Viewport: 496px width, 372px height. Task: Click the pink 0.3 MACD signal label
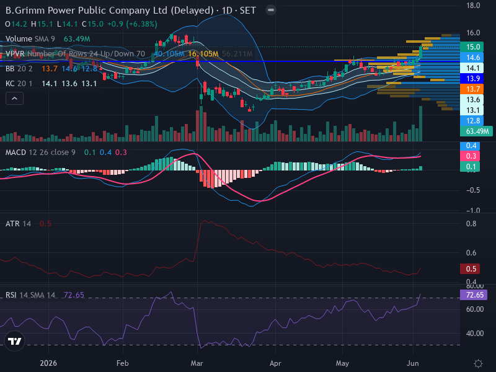tap(470, 156)
